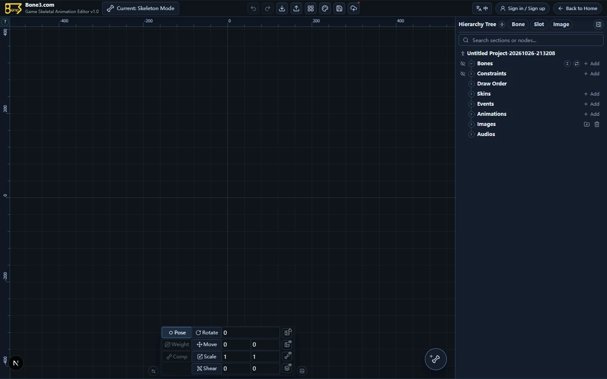The height and width of the screenshot is (379, 607).
Task: Toggle image lock icon beside Rotate
Action: pos(287,332)
